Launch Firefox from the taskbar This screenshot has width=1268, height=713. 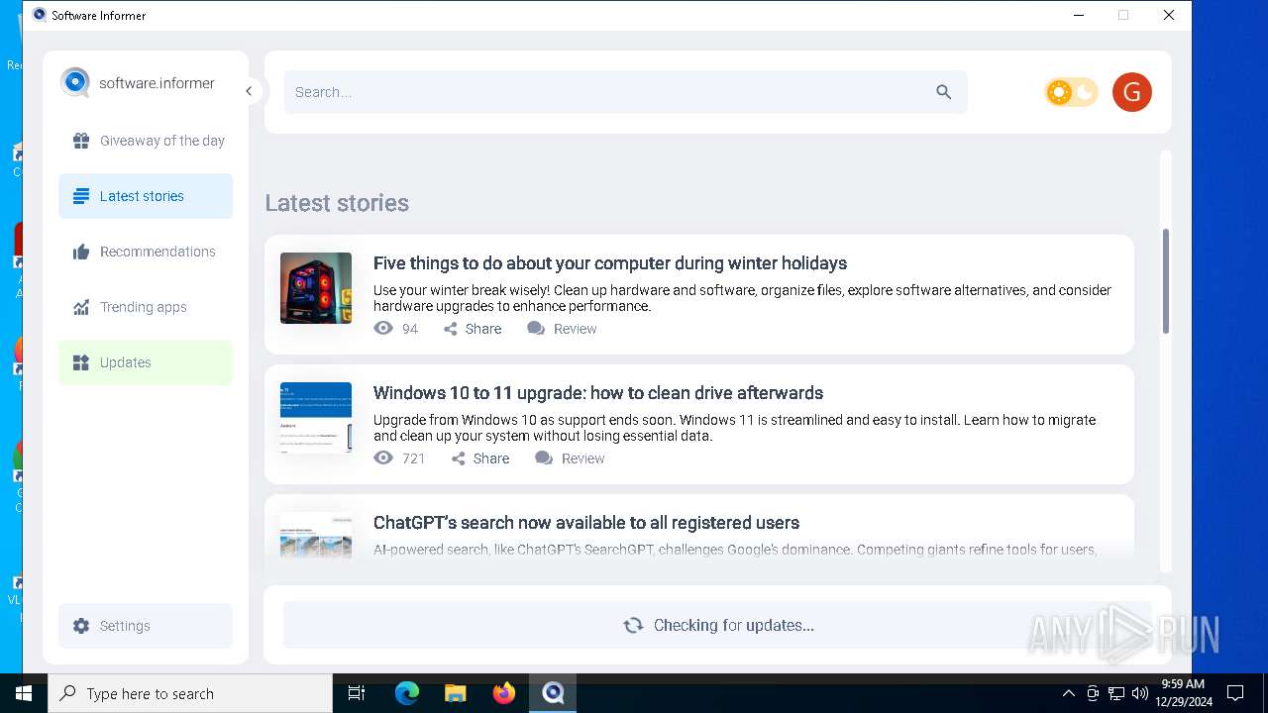pos(504,693)
